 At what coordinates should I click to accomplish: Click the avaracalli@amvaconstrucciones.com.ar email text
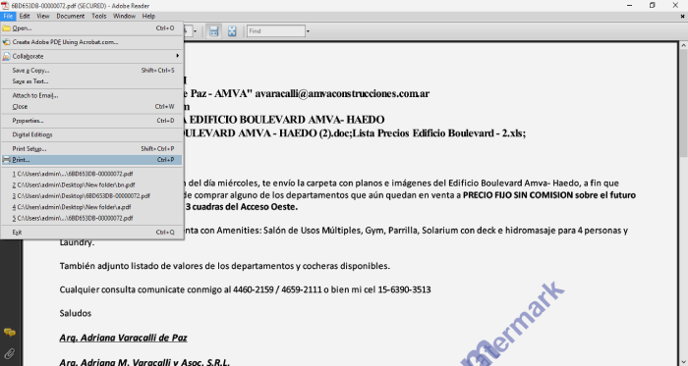pos(342,93)
